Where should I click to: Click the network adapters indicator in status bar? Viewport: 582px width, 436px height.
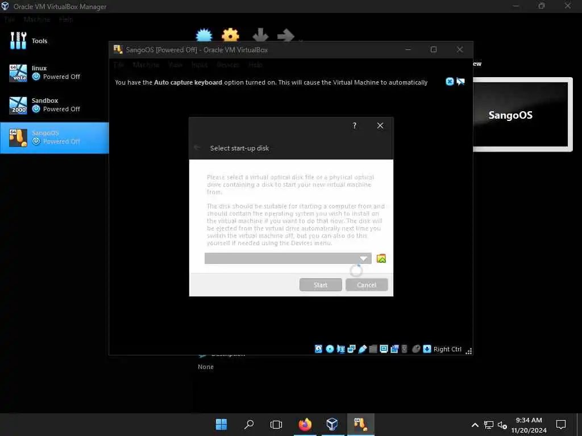pos(351,349)
